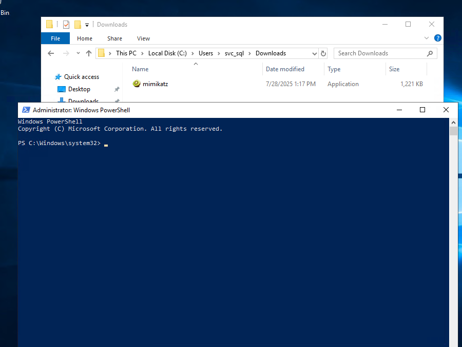
Task: Open the Explorer help icon
Action: tap(437, 38)
